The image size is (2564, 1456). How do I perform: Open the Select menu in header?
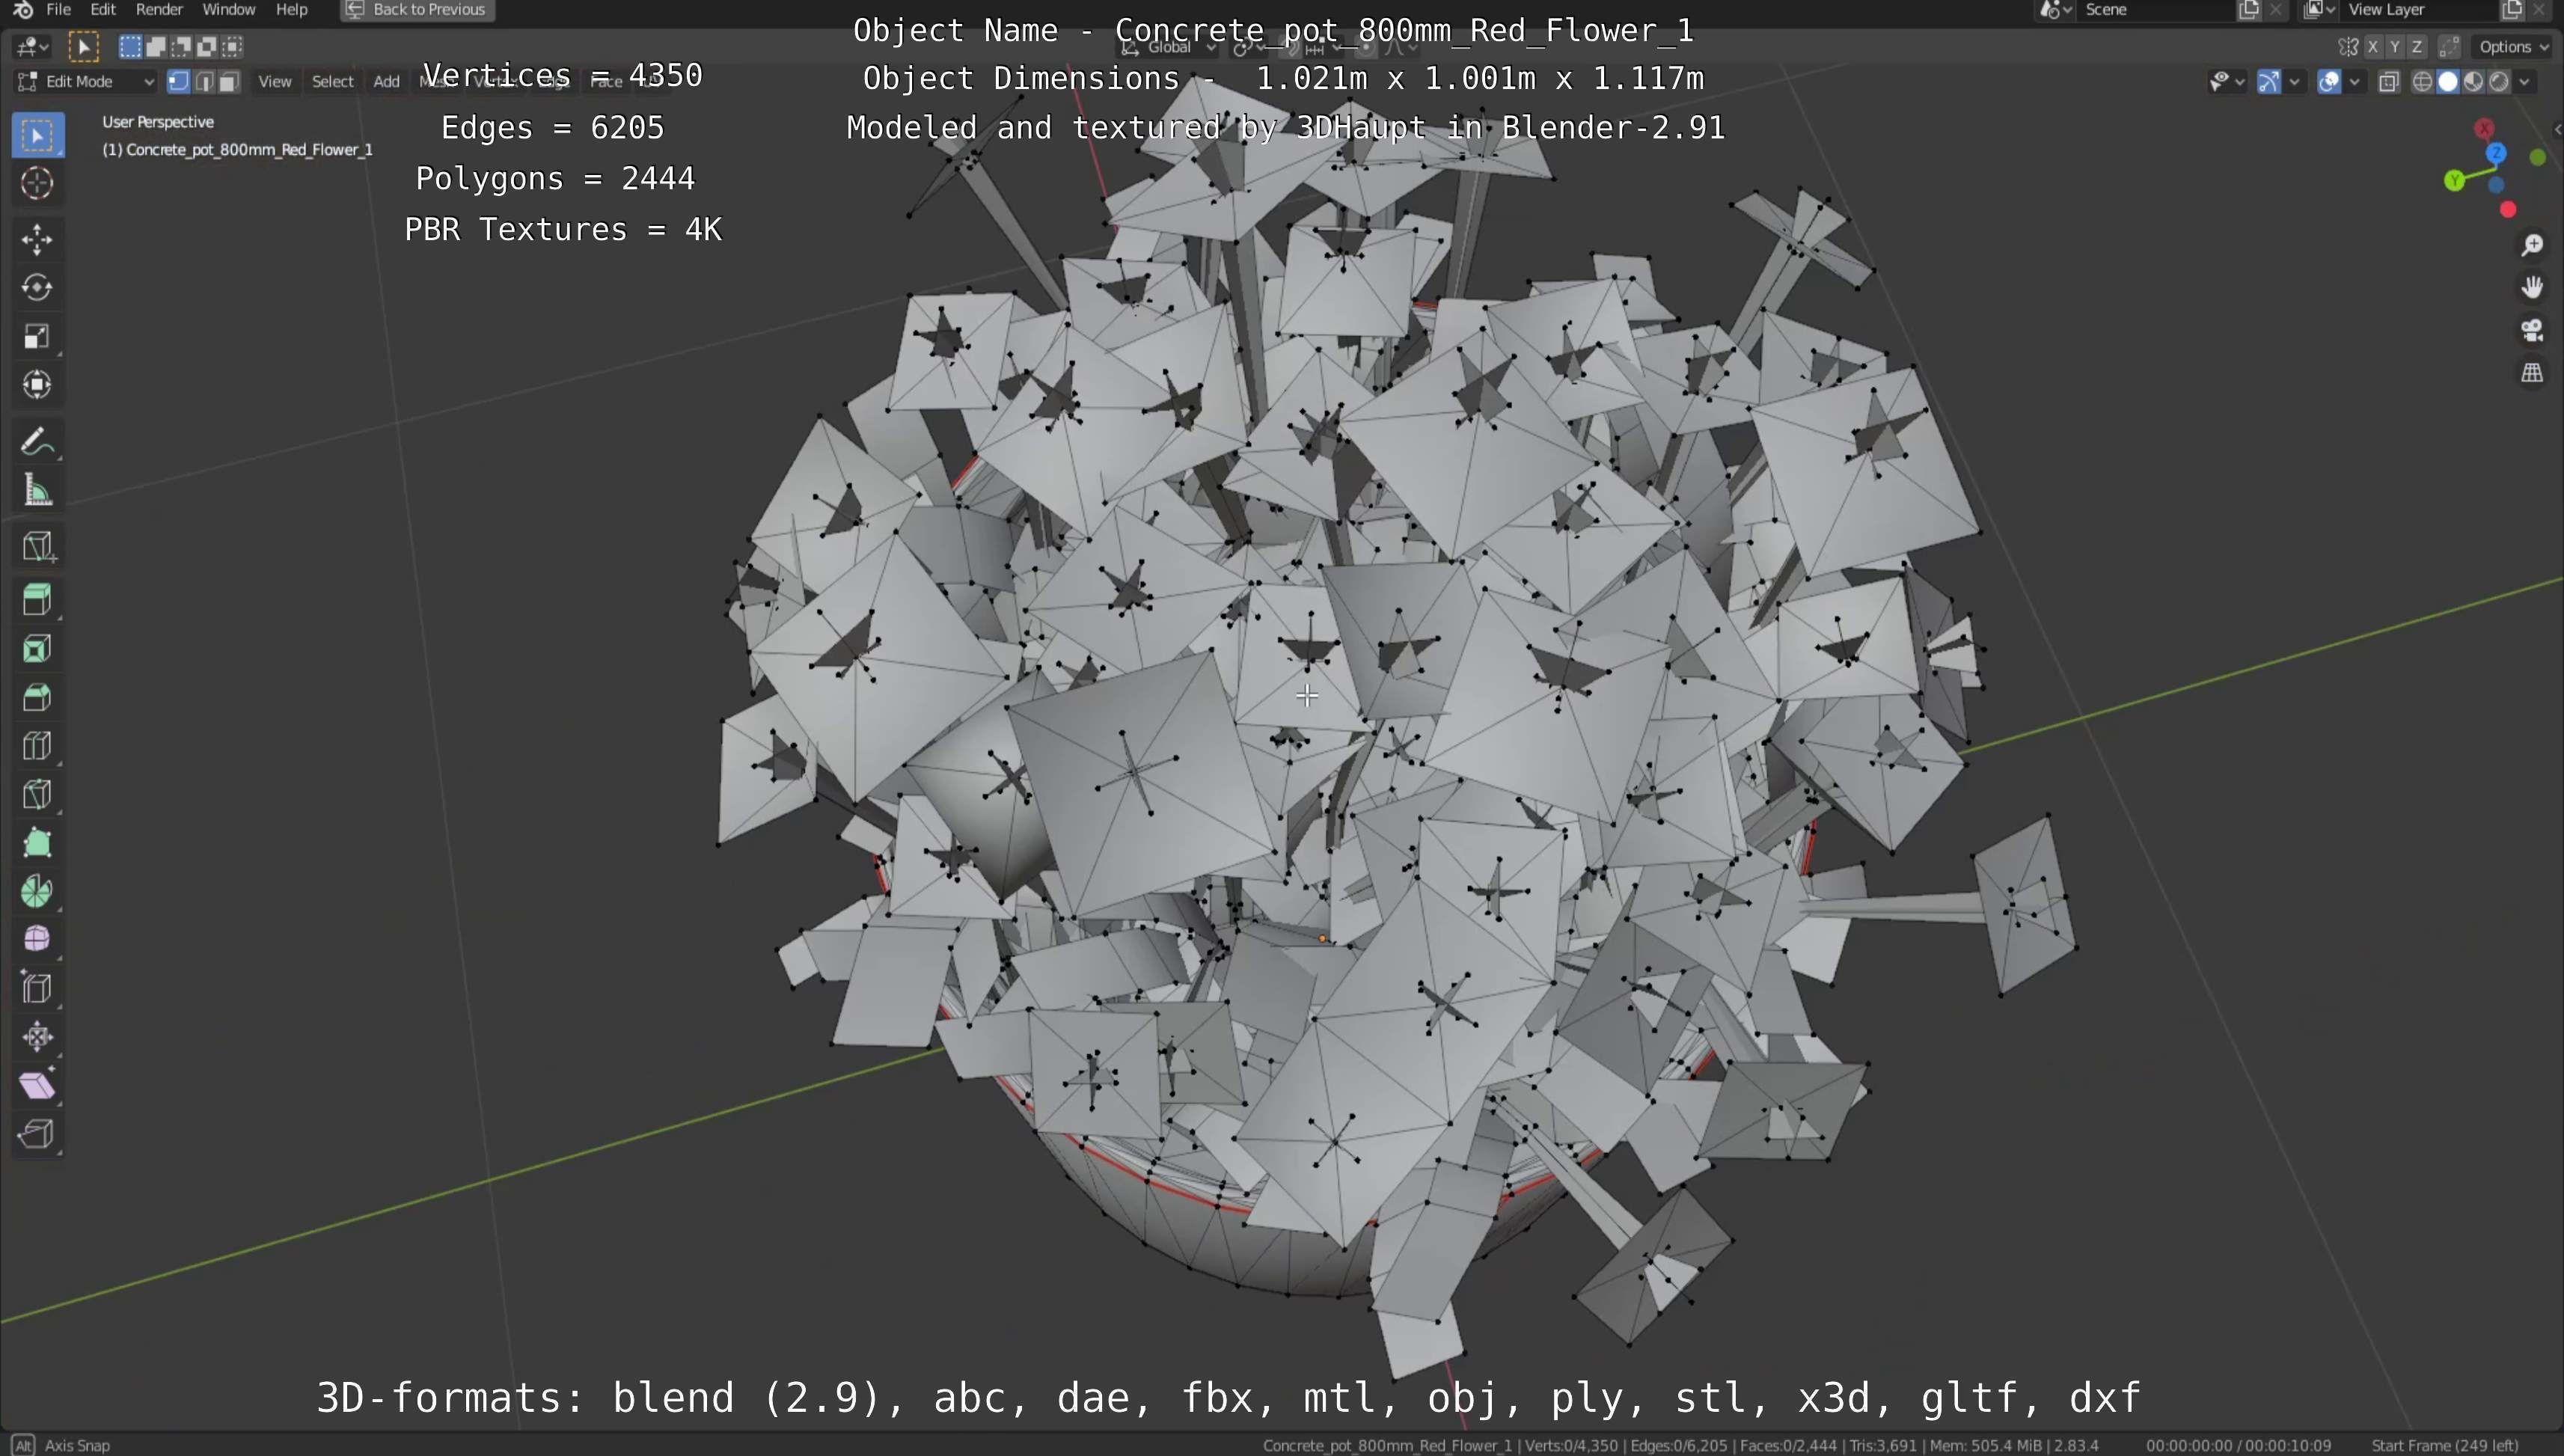pos(332,82)
